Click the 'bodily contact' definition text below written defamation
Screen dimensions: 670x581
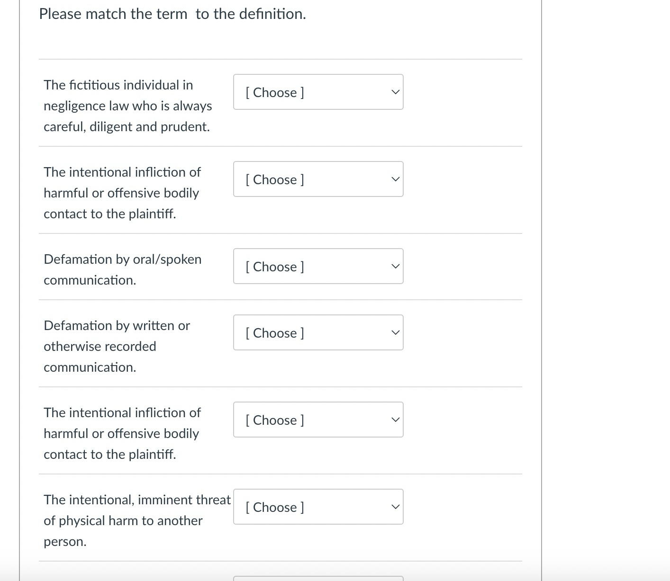pos(122,433)
